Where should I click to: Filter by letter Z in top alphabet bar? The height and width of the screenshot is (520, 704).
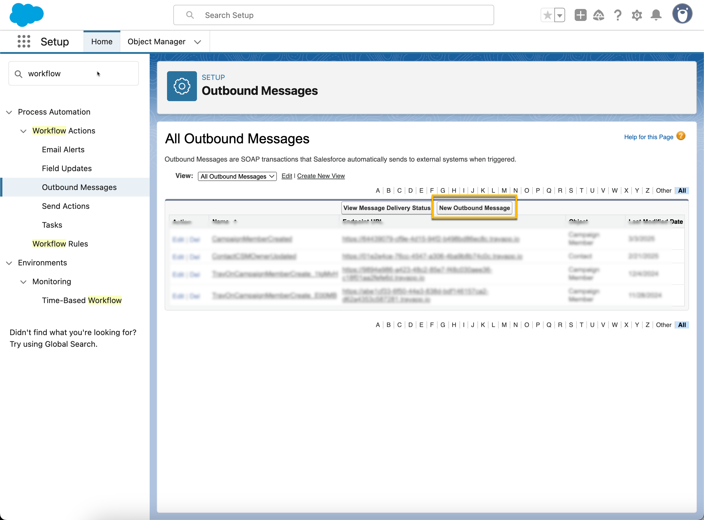647,190
